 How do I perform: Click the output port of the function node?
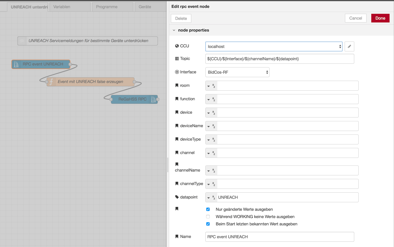coord(134,82)
